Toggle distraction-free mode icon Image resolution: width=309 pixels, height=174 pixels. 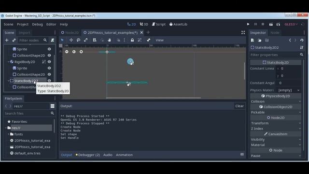click(243, 32)
